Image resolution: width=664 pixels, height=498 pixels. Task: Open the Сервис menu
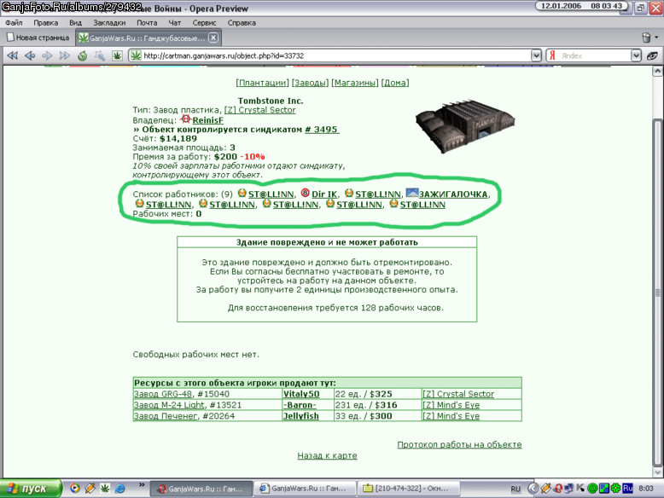(x=204, y=23)
